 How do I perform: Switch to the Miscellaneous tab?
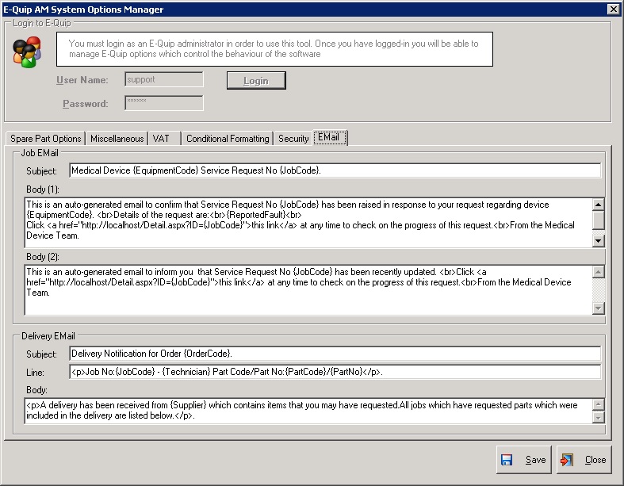[117, 139]
